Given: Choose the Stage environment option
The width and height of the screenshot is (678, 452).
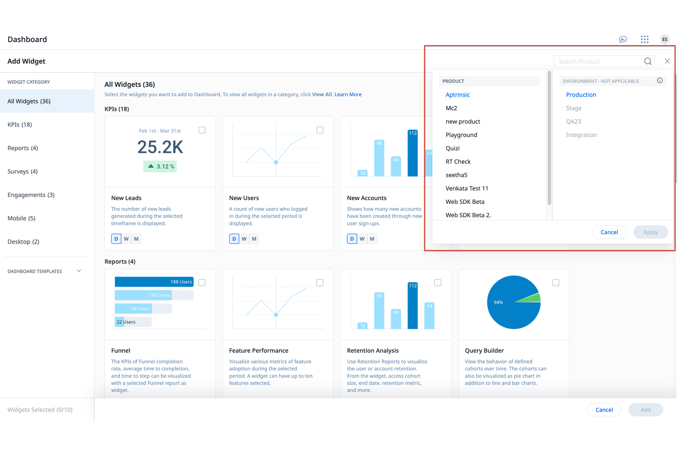Looking at the screenshot, I should tap(574, 108).
